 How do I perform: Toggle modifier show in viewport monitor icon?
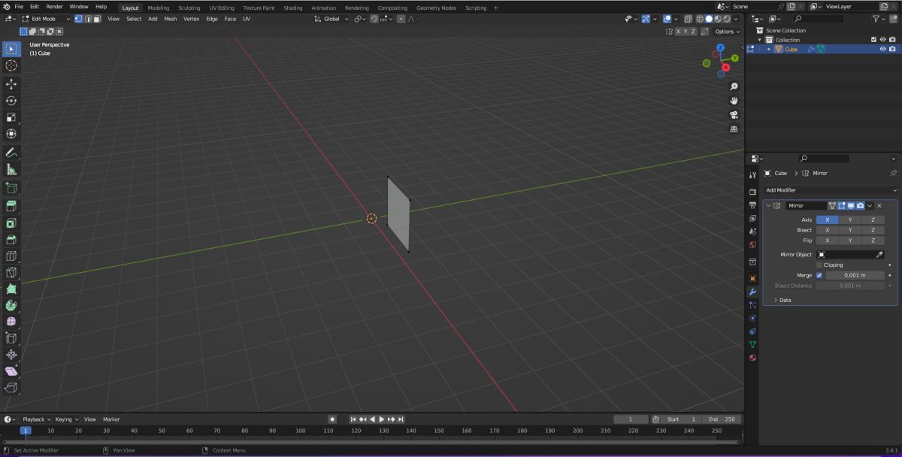(851, 205)
